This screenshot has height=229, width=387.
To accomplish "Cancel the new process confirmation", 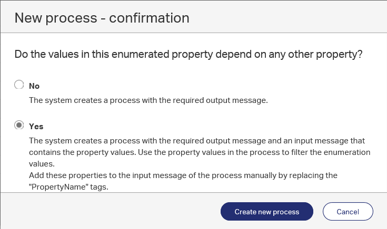I will click(348, 212).
